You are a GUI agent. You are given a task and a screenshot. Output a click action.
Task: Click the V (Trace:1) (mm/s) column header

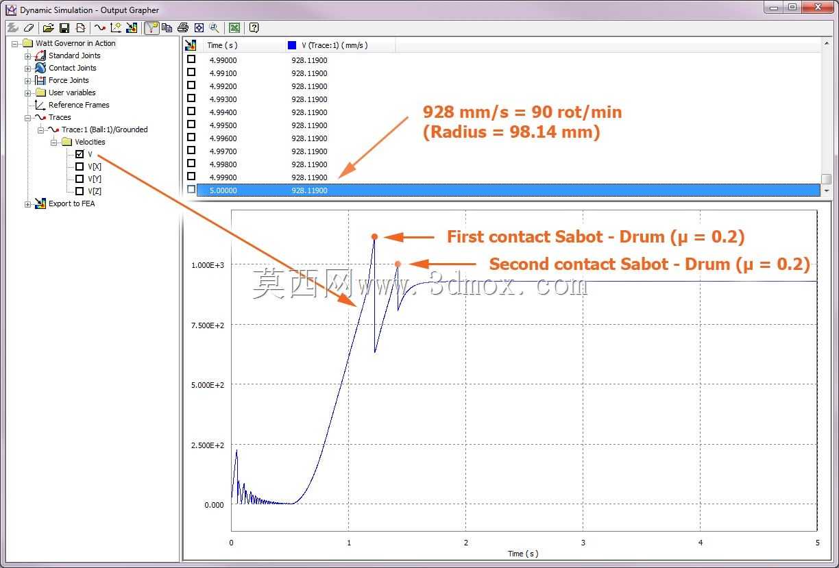[x=340, y=45]
